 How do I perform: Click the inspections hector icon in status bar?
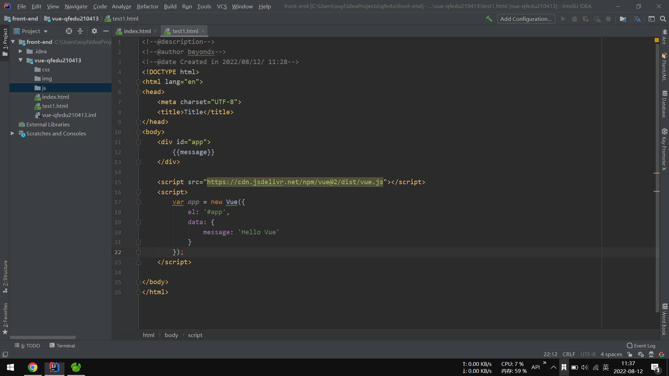pos(651,354)
